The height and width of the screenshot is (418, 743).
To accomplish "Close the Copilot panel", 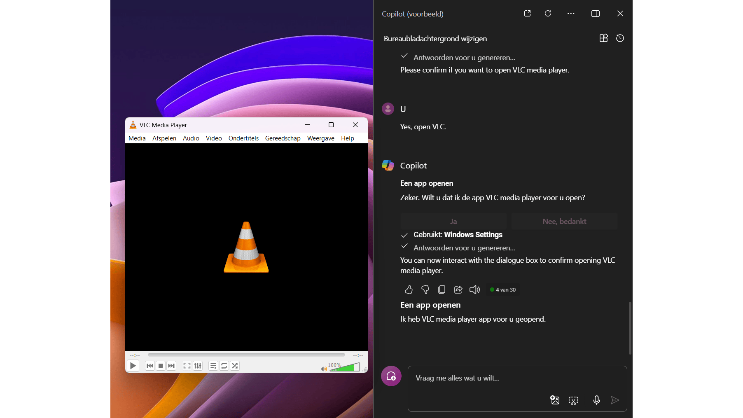I will pyautogui.click(x=620, y=14).
